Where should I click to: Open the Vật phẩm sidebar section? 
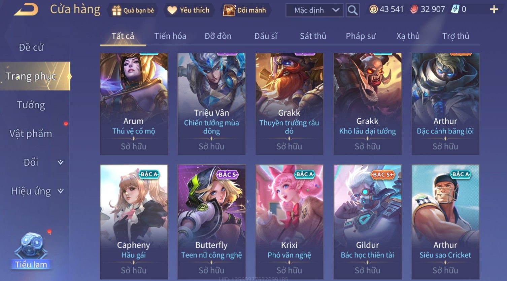[31, 134]
